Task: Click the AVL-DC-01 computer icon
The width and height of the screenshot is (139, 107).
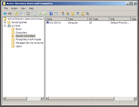Action: tap(48, 23)
